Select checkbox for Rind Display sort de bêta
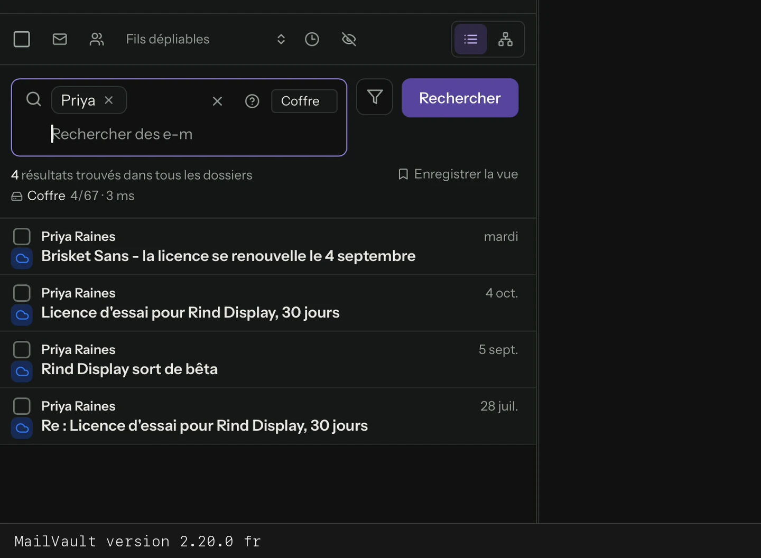 click(22, 349)
